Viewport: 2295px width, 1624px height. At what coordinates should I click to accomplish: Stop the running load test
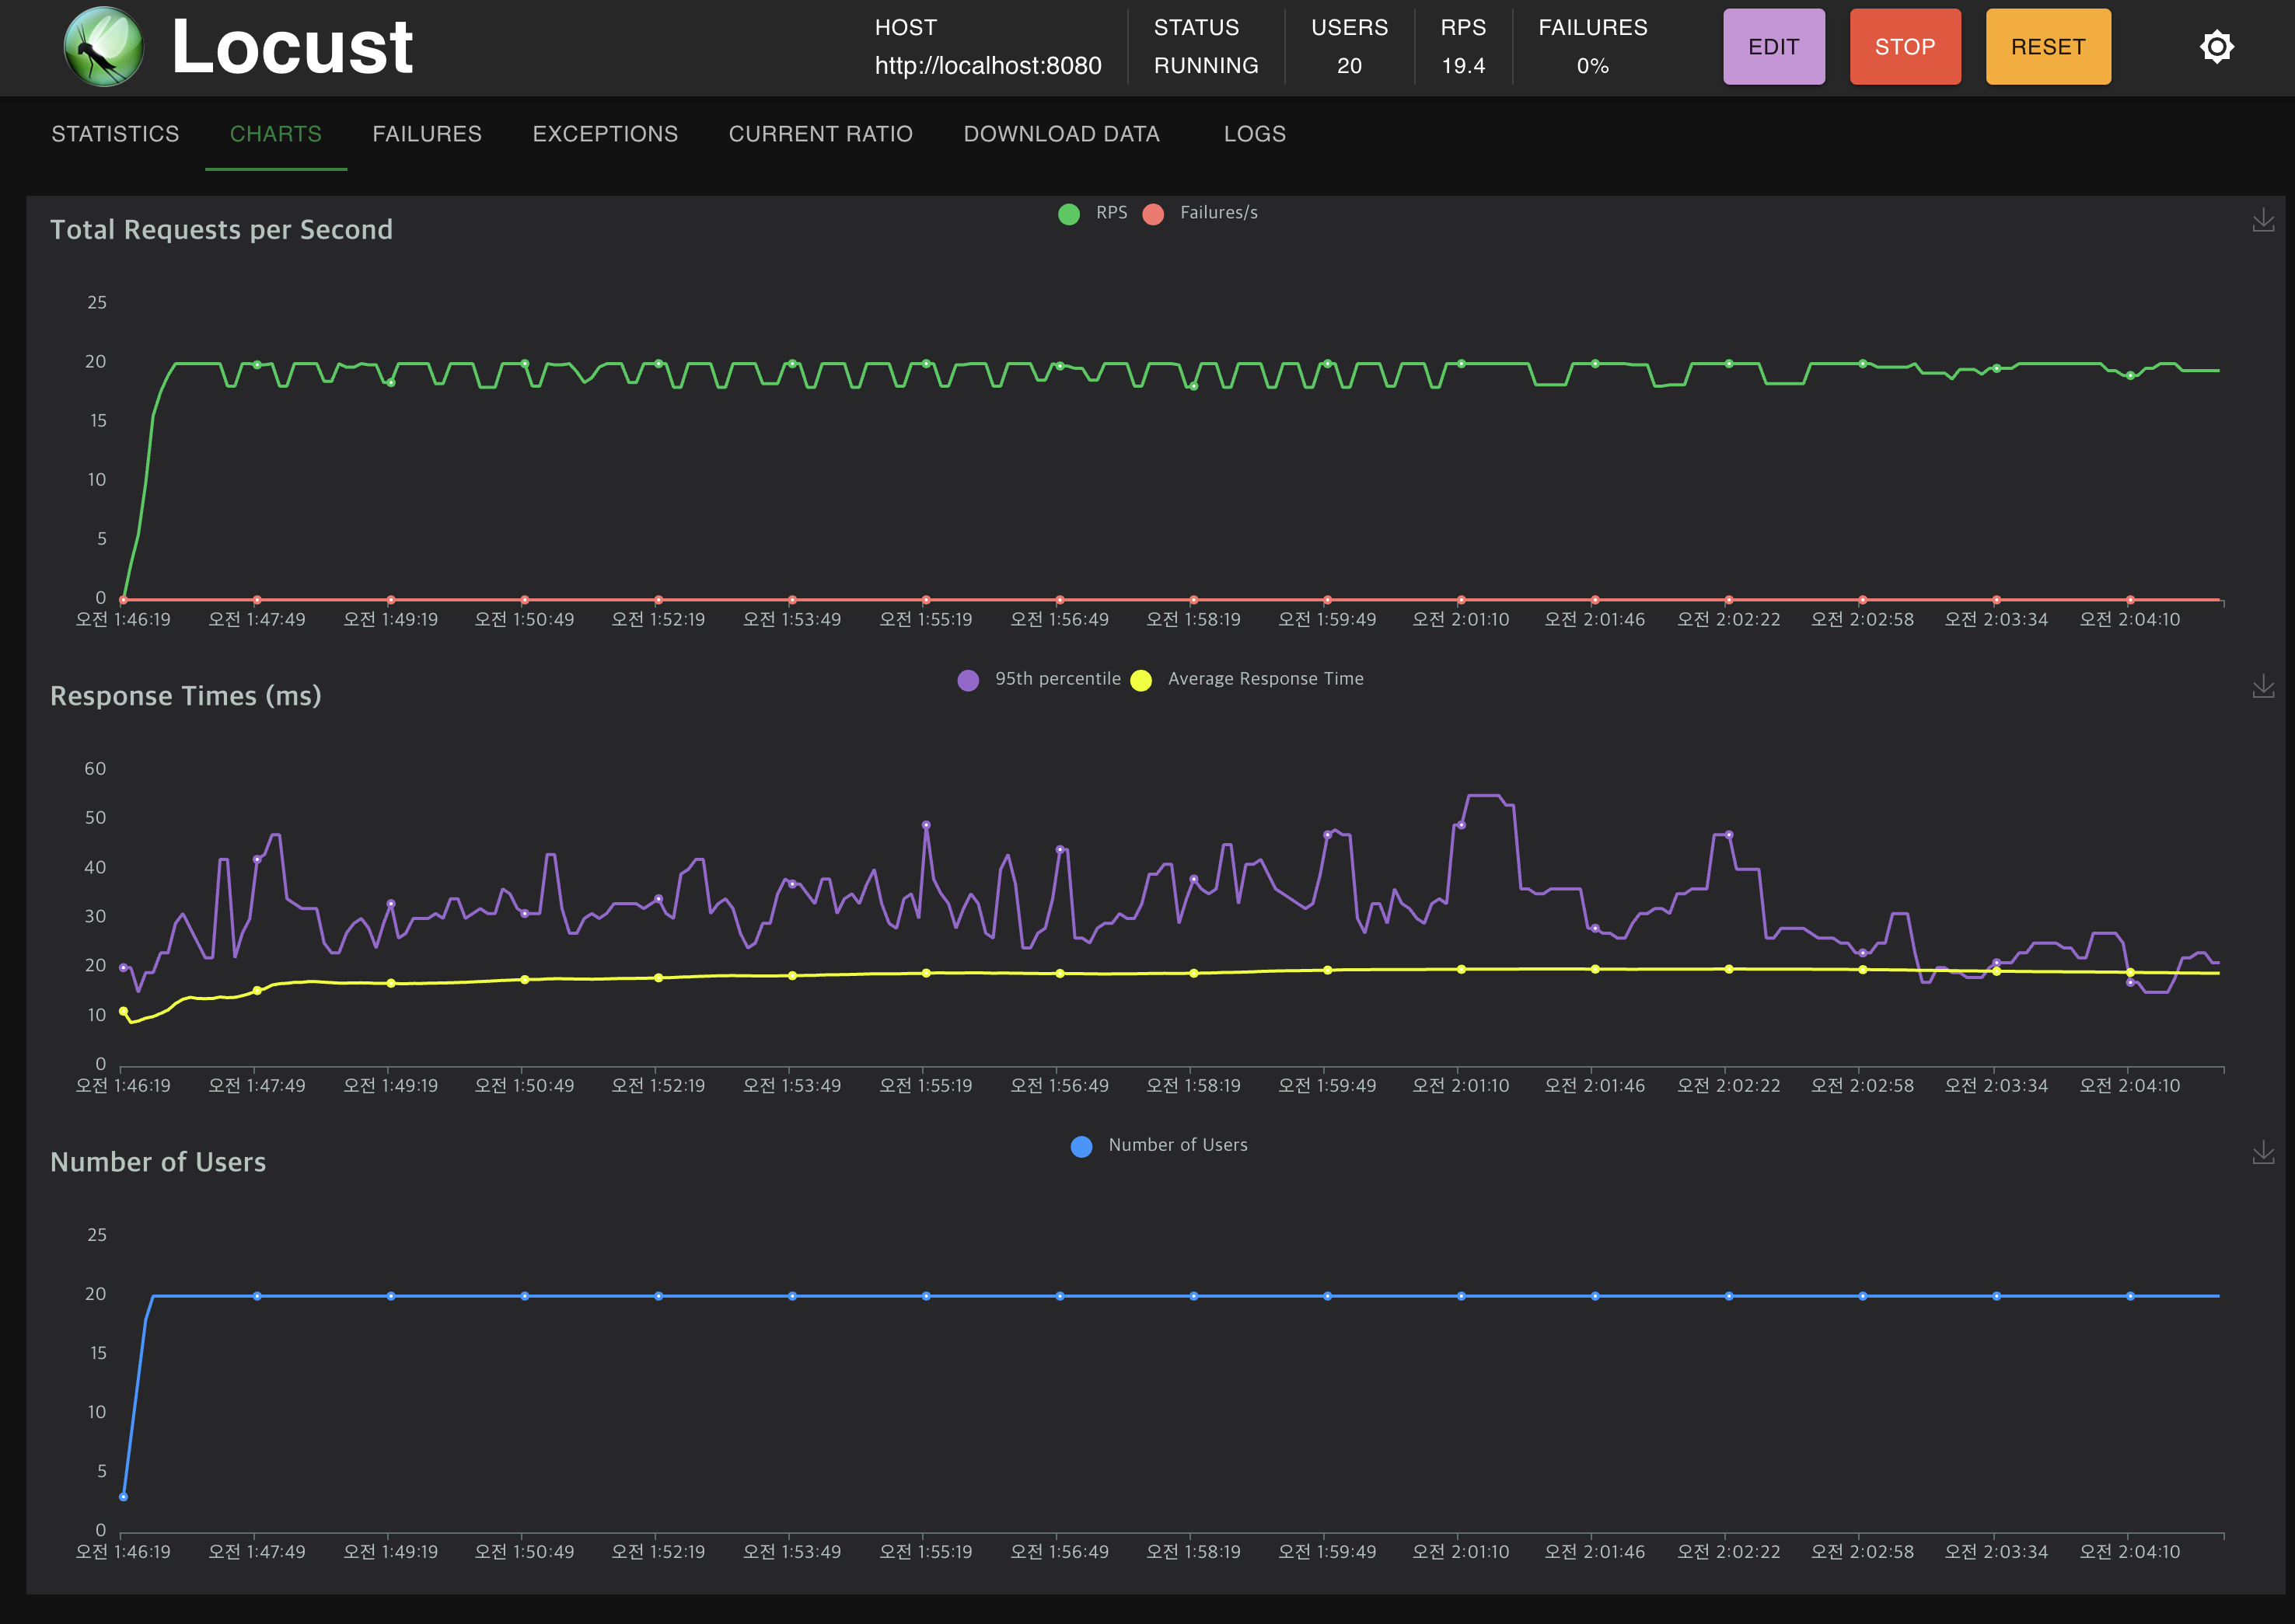pos(1905,47)
